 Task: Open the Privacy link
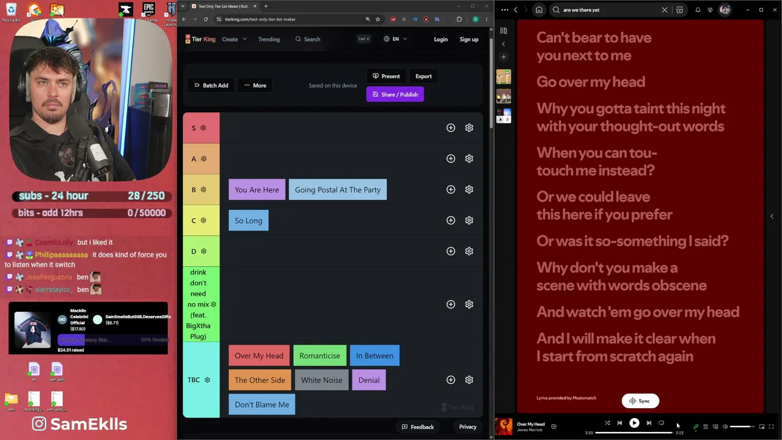click(468, 427)
